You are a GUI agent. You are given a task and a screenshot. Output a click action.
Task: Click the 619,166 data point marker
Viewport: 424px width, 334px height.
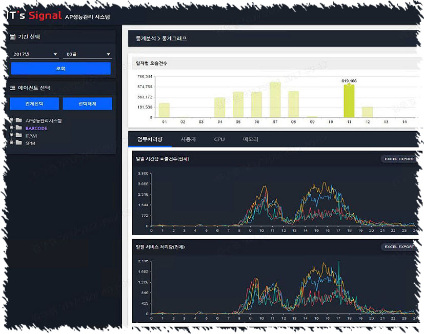349,85
